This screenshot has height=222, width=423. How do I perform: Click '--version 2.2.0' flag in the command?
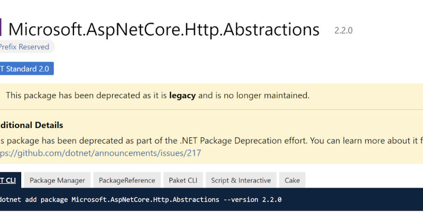(x=253, y=200)
